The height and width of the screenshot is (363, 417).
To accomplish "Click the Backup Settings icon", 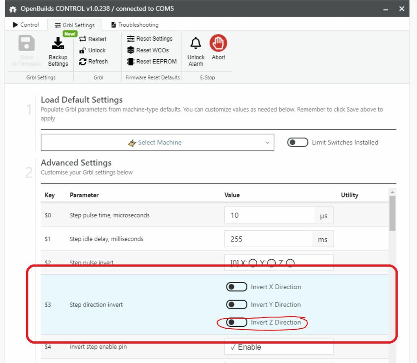I will click(58, 44).
